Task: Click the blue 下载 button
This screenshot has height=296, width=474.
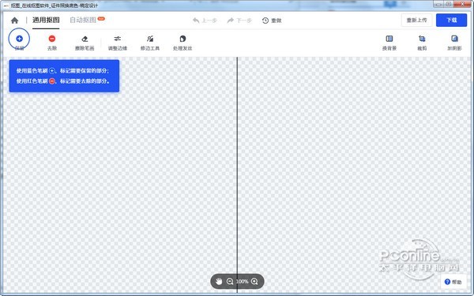Action: click(451, 21)
